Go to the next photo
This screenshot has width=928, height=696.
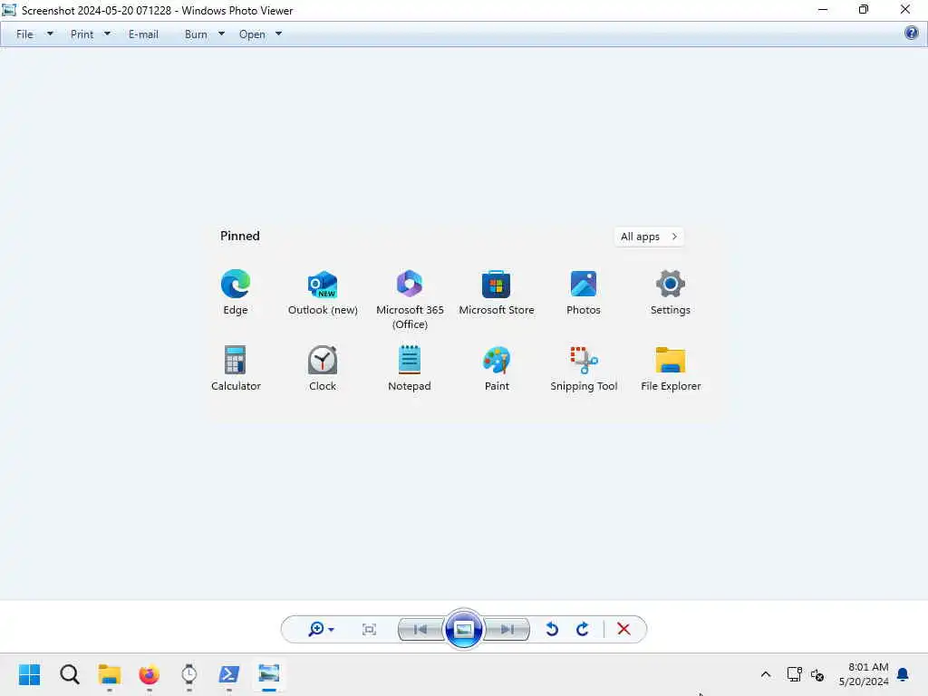507,629
